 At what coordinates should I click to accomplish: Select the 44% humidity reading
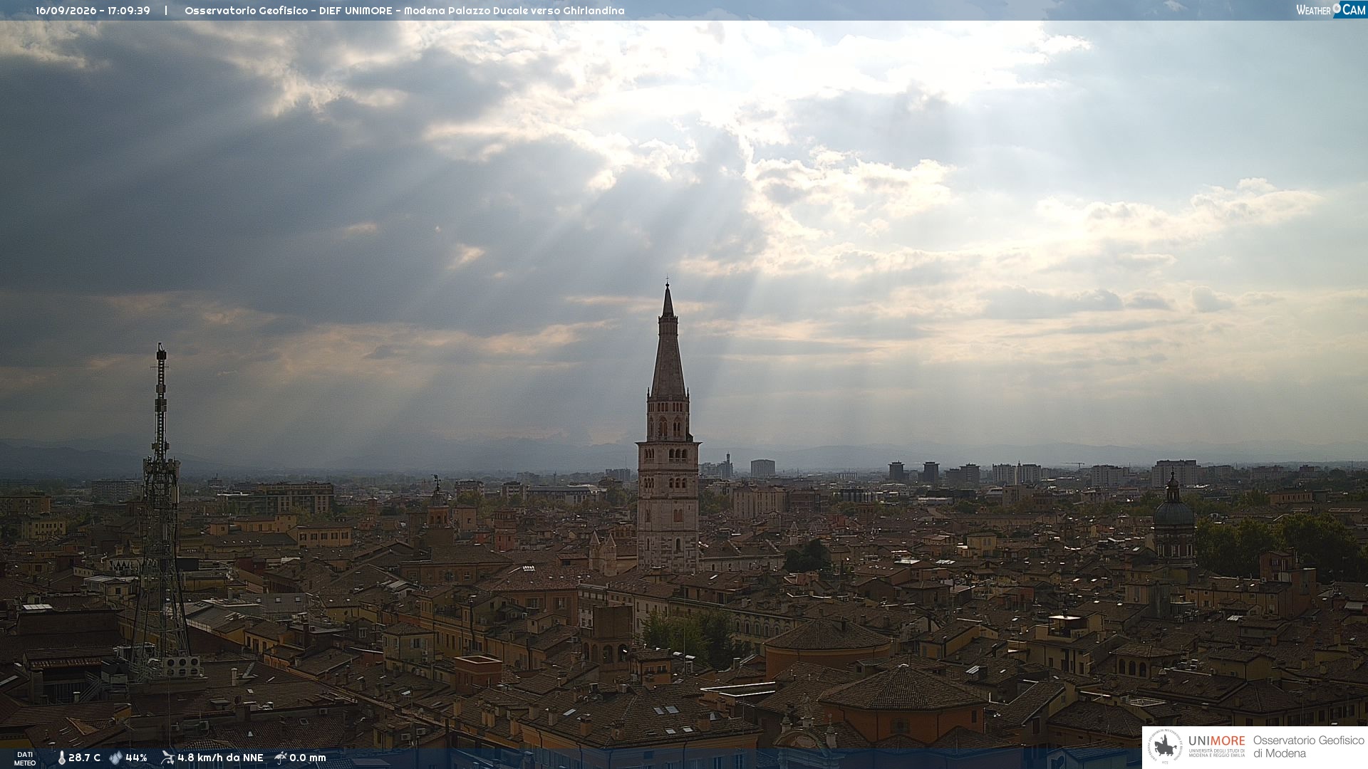click(136, 758)
